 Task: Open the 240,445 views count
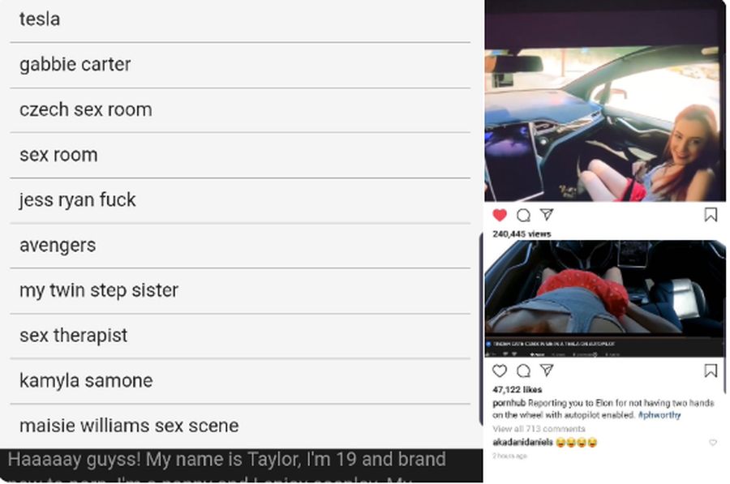(522, 233)
